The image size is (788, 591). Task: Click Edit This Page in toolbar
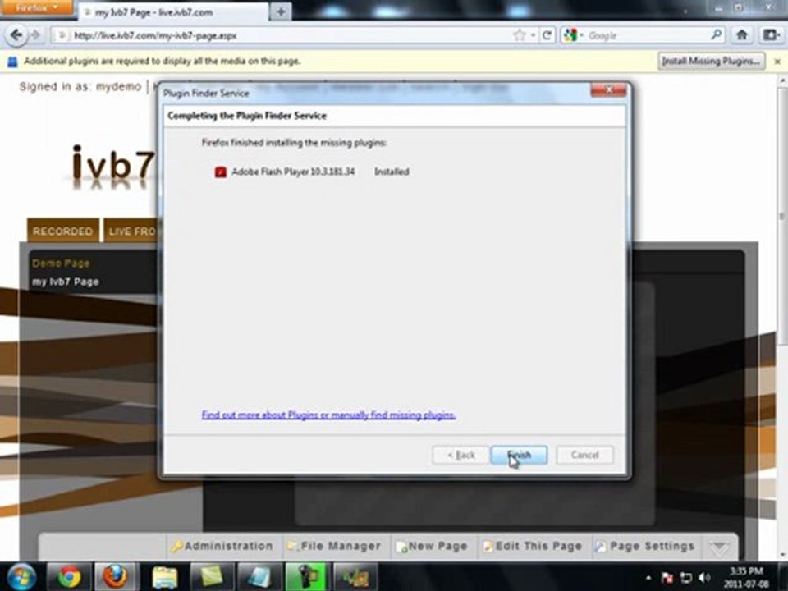[532, 547]
